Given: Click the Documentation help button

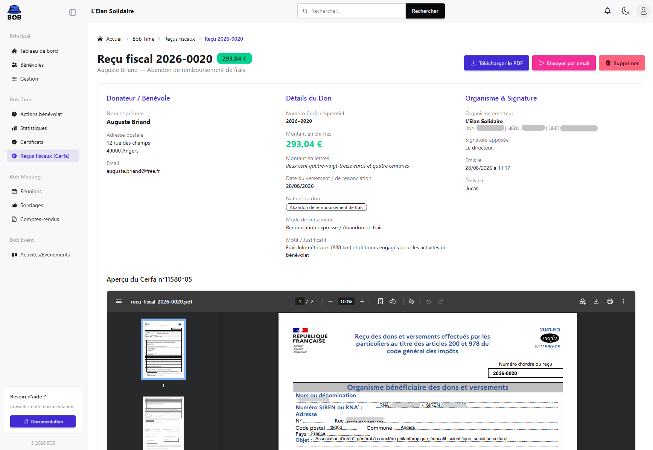Looking at the screenshot, I should (x=43, y=421).
